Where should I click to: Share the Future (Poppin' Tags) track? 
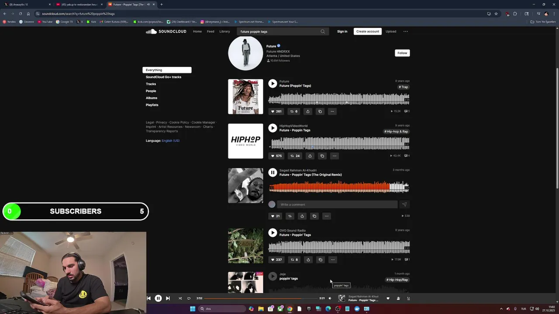pyautogui.click(x=308, y=111)
